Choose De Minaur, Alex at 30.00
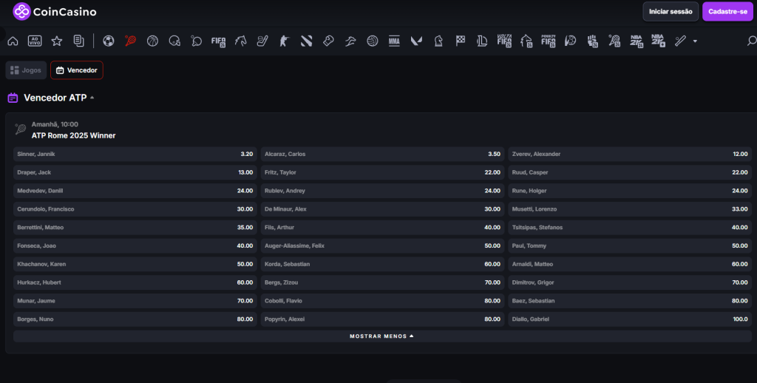Image resolution: width=757 pixels, height=383 pixels. coord(382,209)
